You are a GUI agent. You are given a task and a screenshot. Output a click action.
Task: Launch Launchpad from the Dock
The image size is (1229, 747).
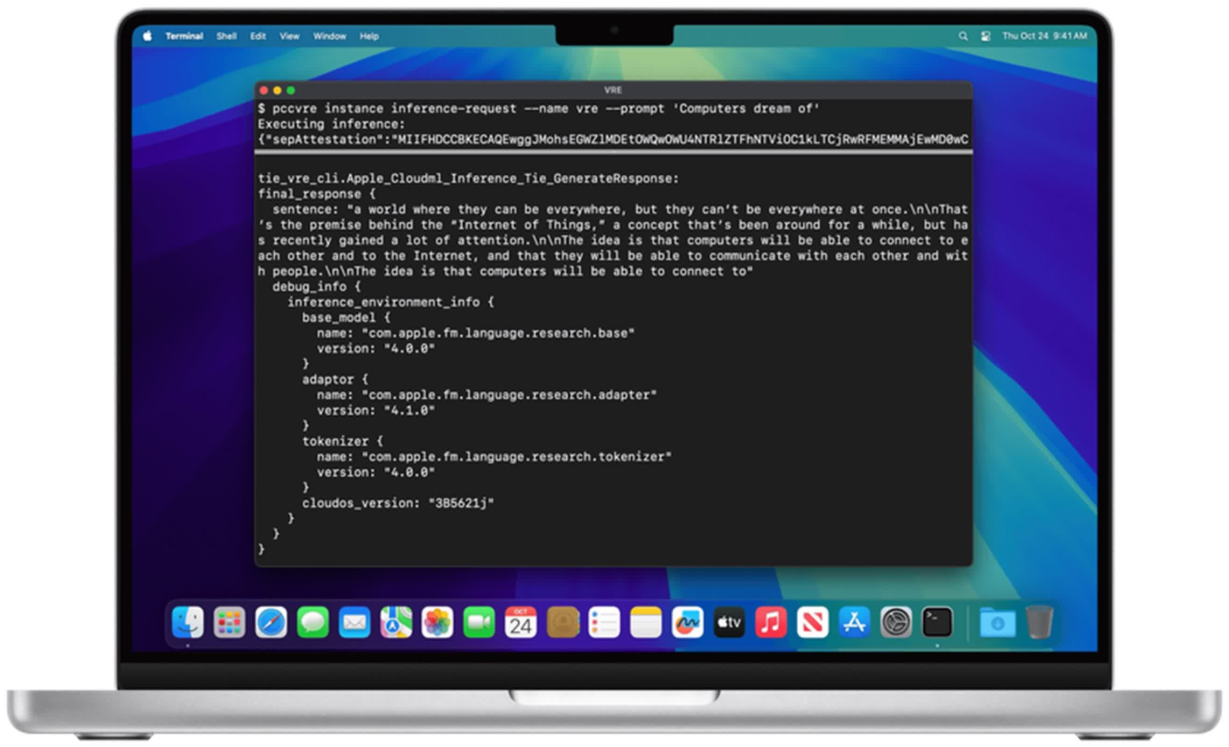point(229,622)
